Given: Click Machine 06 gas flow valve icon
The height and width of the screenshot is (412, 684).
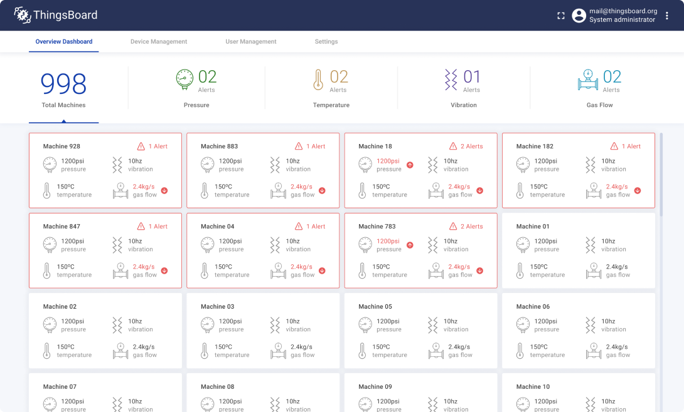Looking at the screenshot, I should 594,351.
